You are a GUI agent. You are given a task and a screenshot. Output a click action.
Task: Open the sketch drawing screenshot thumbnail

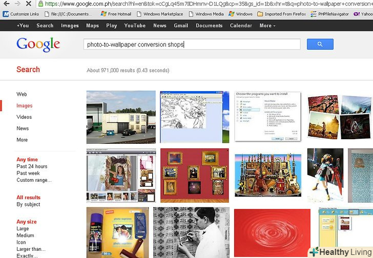195,117
